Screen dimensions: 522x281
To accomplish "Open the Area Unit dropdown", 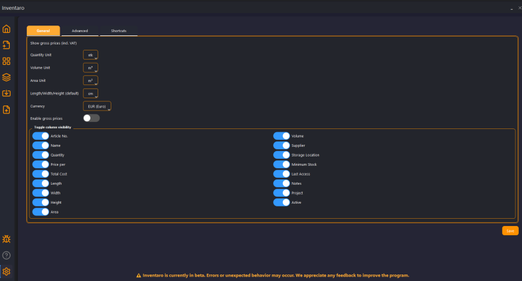I will [x=90, y=81].
